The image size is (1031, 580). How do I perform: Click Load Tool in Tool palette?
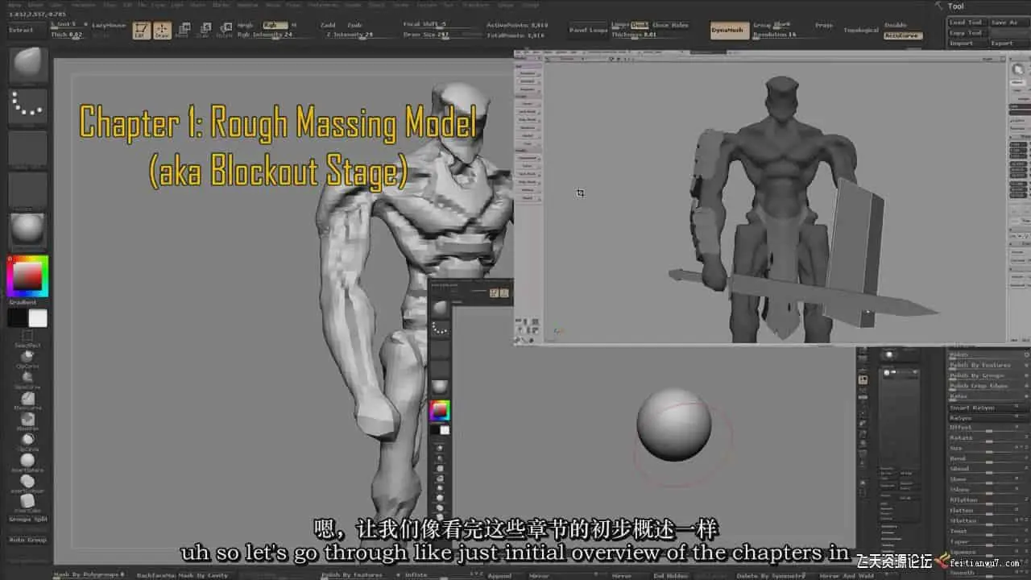pyautogui.click(x=966, y=23)
